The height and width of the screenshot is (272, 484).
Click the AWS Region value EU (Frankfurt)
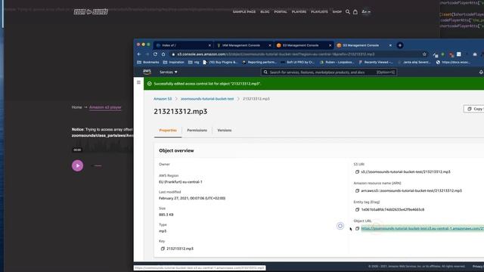coord(181,182)
